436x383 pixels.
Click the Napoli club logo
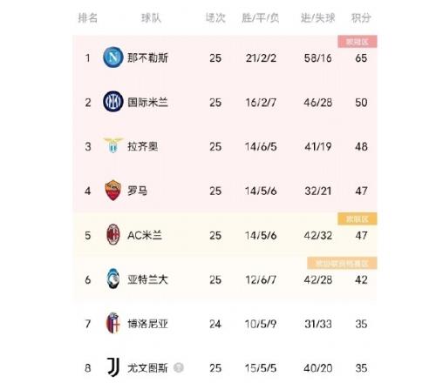point(113,57)
